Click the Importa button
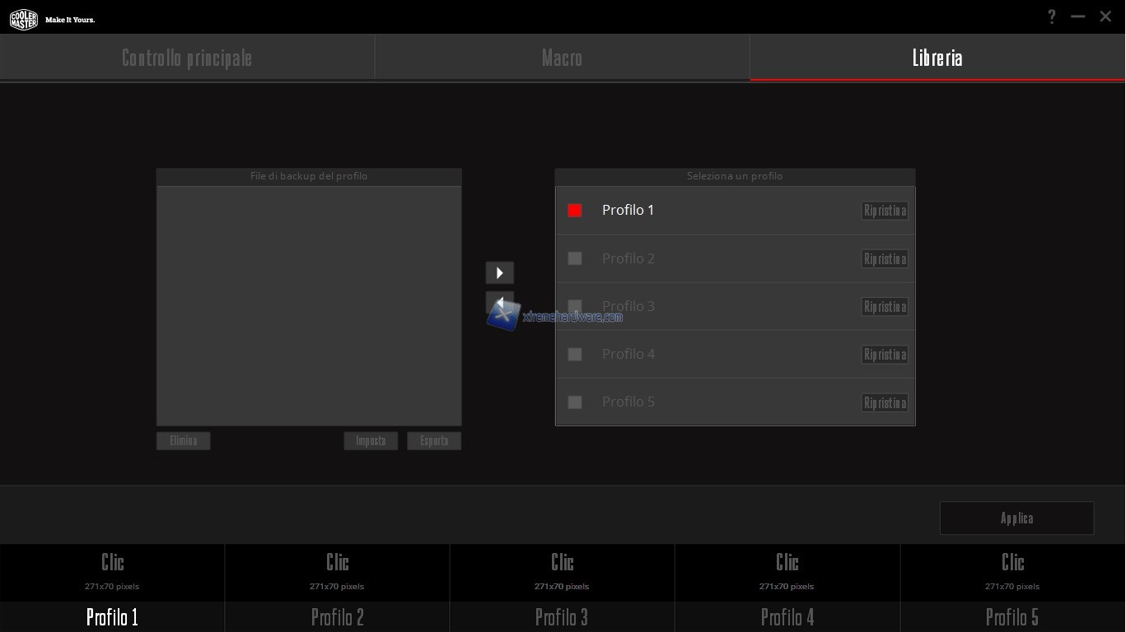1126x632 pixels. [x=371, y=441]
